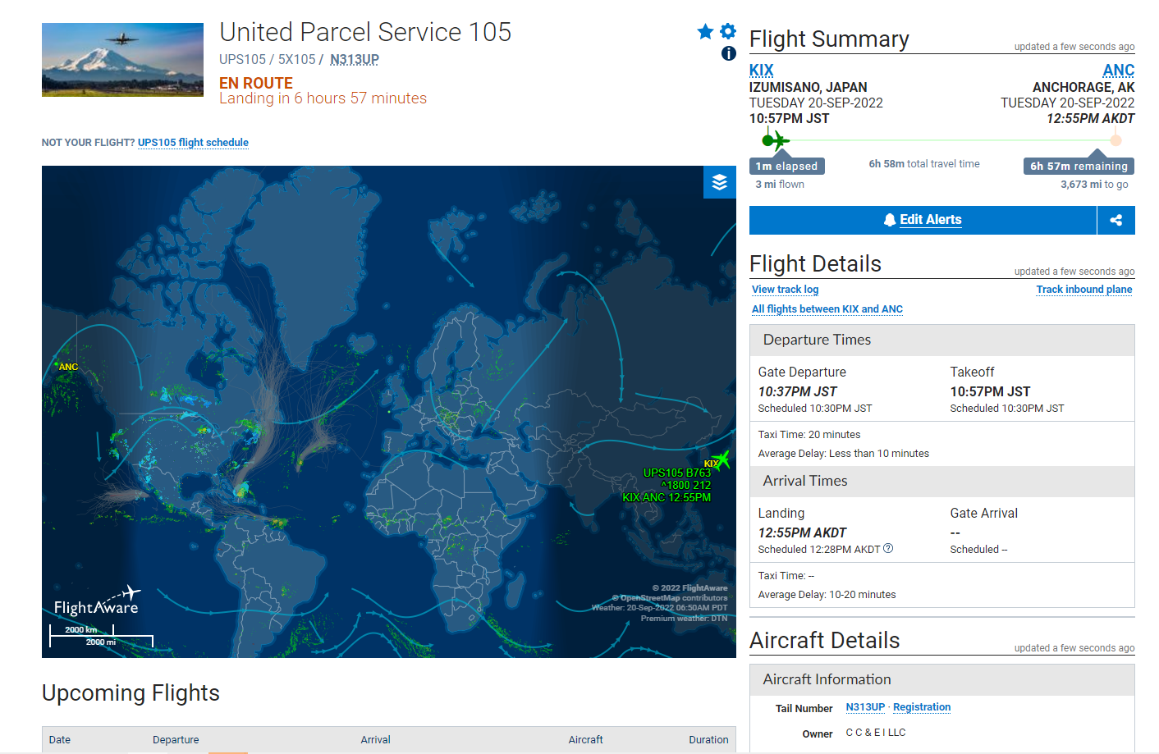The width and height of the screenshot is (1159, 754).
Task: Click the Registration link
Action: coord(922,707)
